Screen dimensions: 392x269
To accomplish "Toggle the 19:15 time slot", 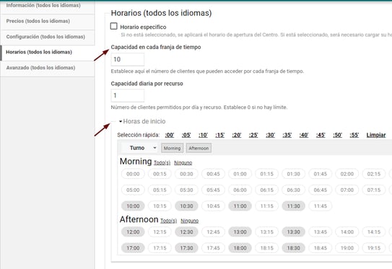I will 374,248.
